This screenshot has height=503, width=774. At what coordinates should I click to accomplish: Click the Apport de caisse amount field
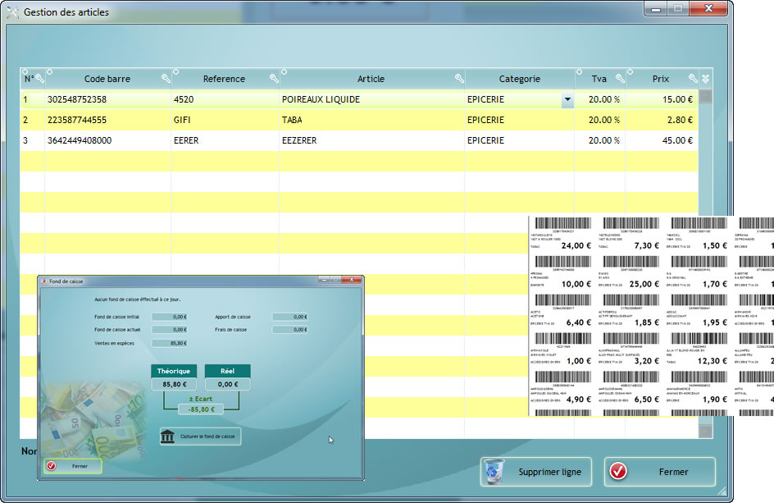tap(289, 316)
